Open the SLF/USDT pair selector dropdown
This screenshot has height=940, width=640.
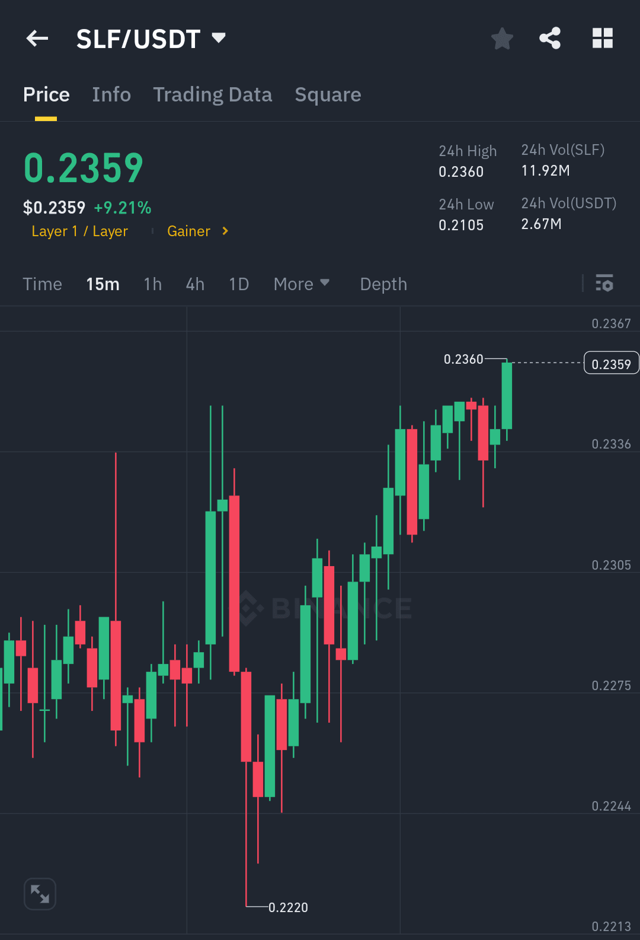click(x=149, y=38)
